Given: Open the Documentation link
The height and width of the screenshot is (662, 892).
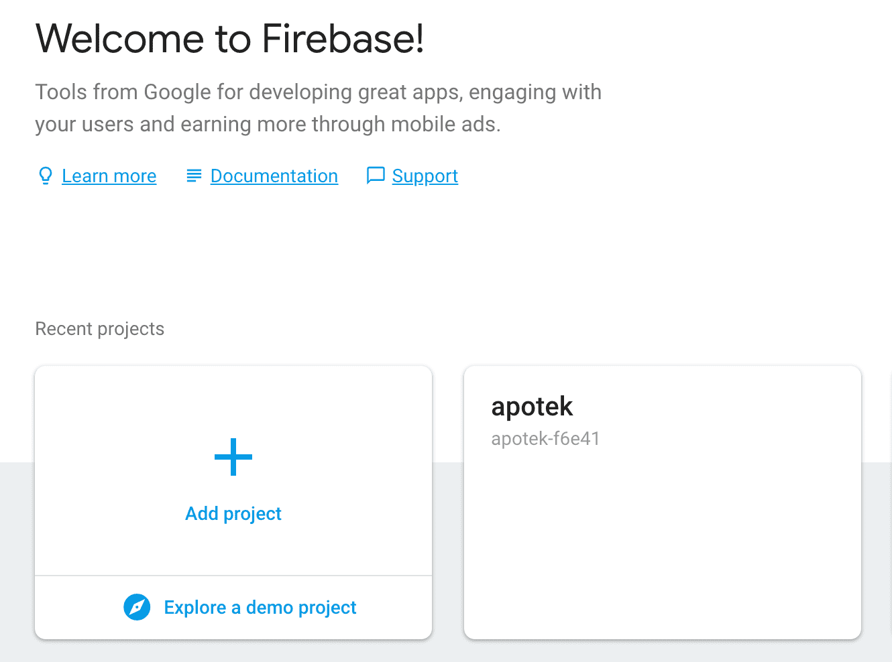Looking at the screenshot, I should [274, 176].
